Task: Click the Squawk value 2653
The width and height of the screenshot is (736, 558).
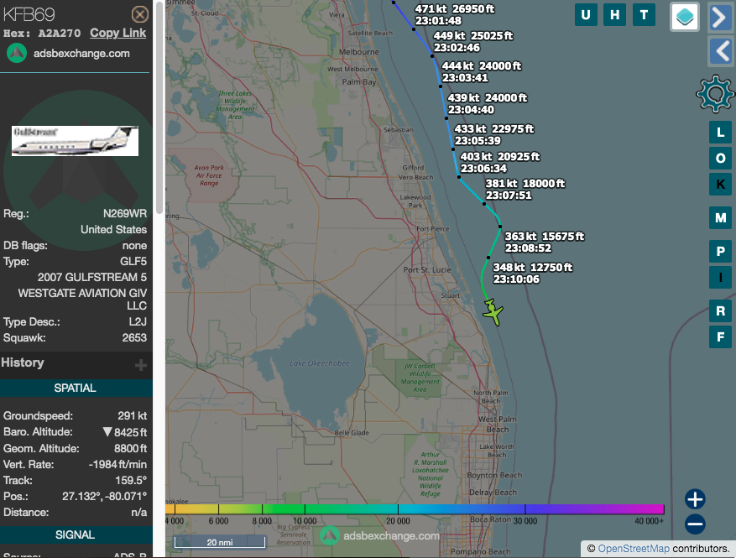Action: 134,338
